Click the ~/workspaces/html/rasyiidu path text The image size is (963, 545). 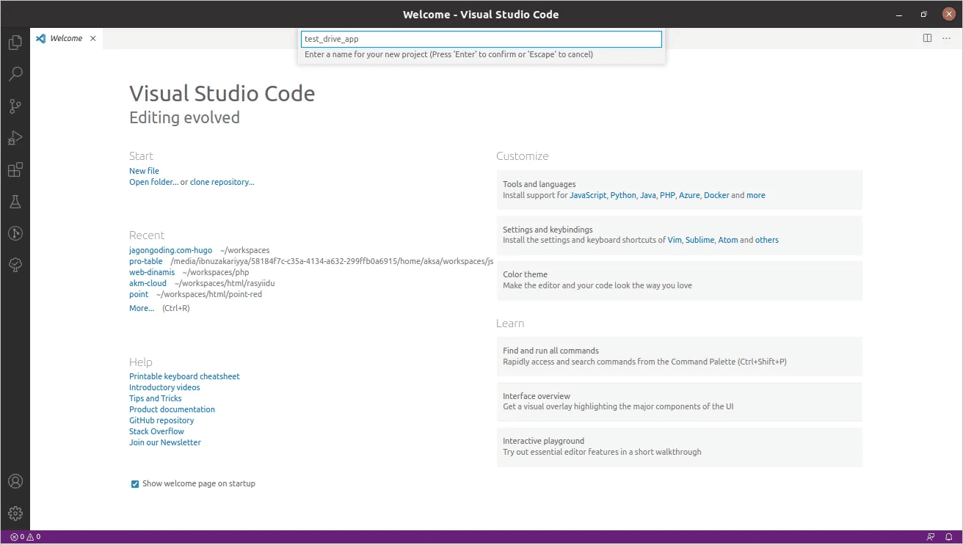tap(225, 283)
